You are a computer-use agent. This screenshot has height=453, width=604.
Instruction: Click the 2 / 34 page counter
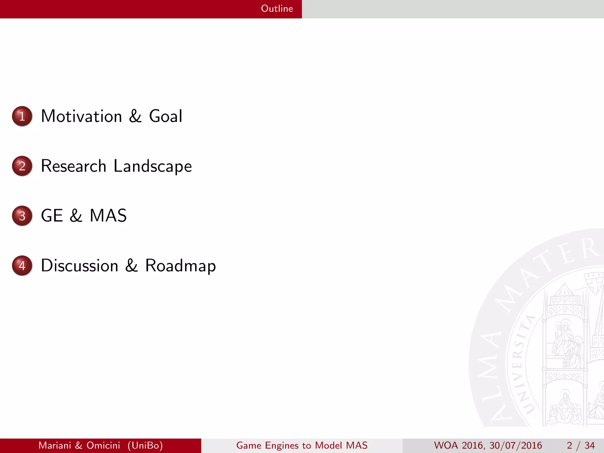(580, 445)
